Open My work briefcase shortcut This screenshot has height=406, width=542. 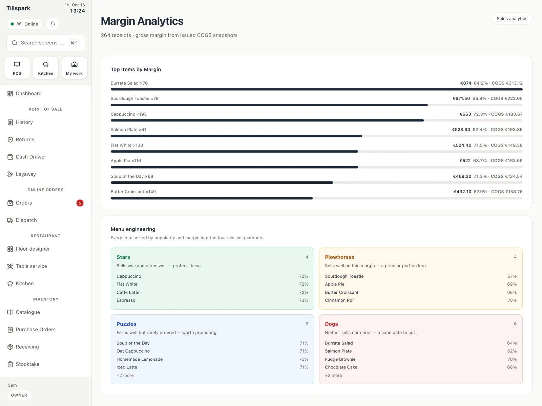point(74,68)
